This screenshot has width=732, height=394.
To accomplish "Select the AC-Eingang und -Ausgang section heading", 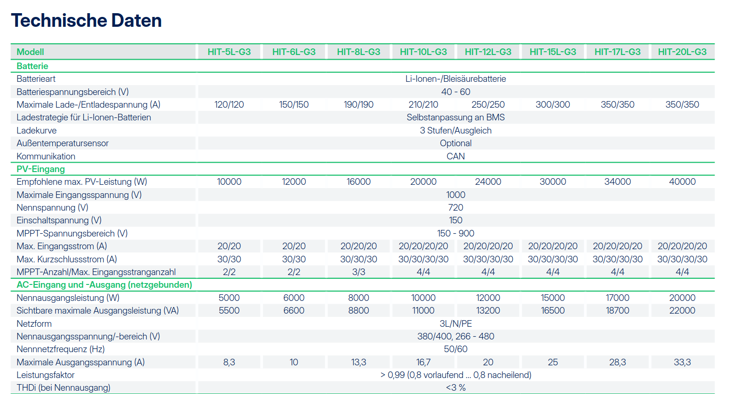I will pyautogui.click(x=104, y=285).
